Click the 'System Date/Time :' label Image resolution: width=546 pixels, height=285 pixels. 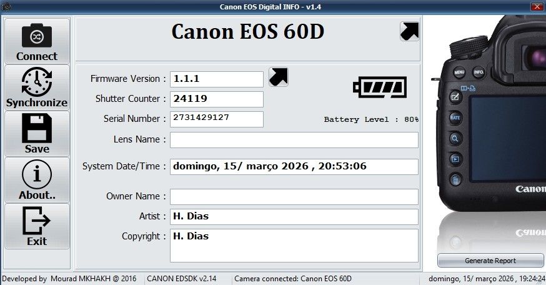tap(124, 166)
